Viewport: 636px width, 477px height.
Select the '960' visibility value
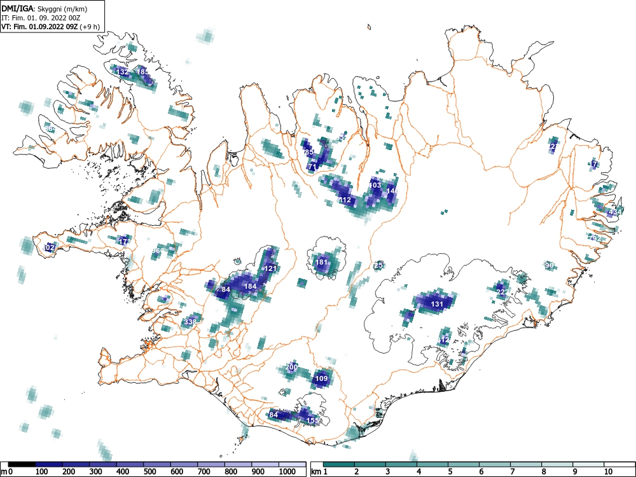coord(157,250)
